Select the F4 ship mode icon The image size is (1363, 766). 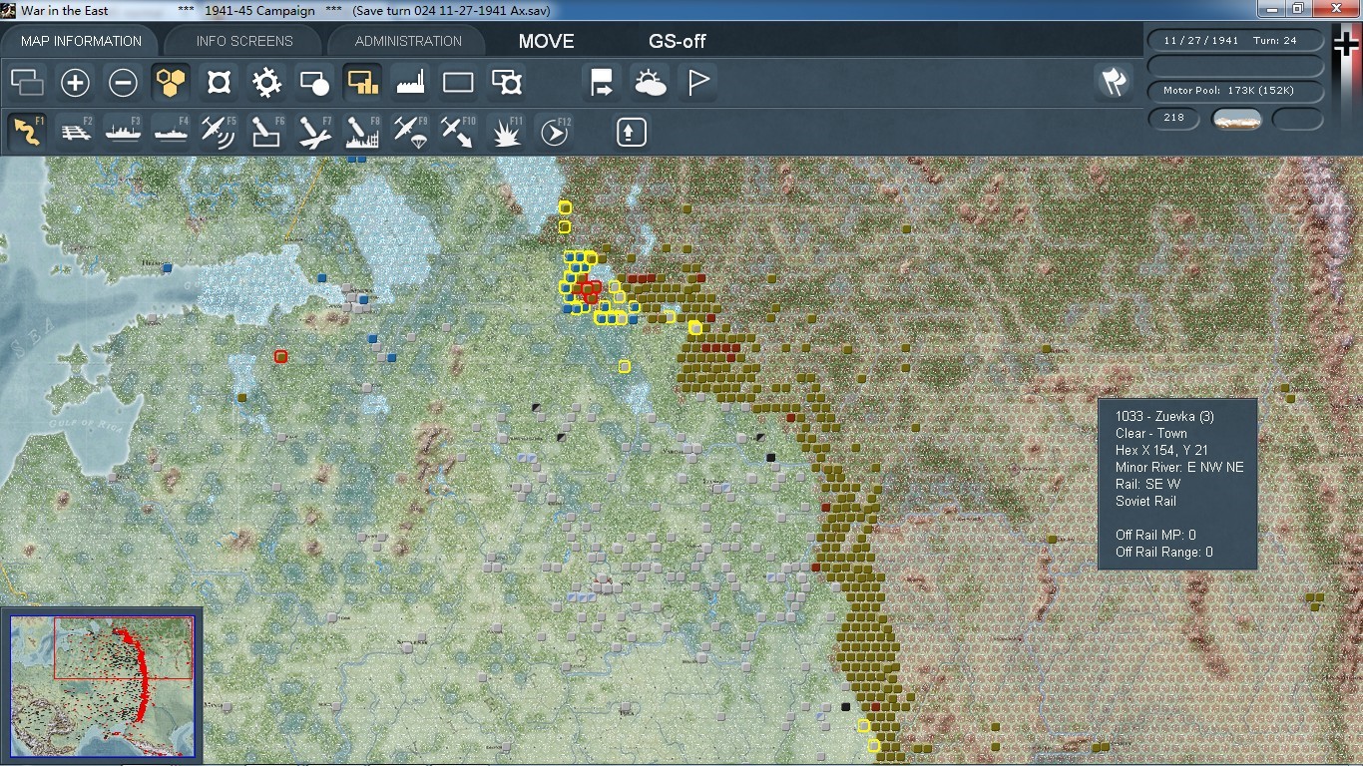(171, 132)
